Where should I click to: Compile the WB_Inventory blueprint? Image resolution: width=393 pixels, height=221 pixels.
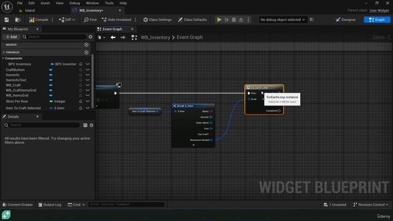pos(39,20)
